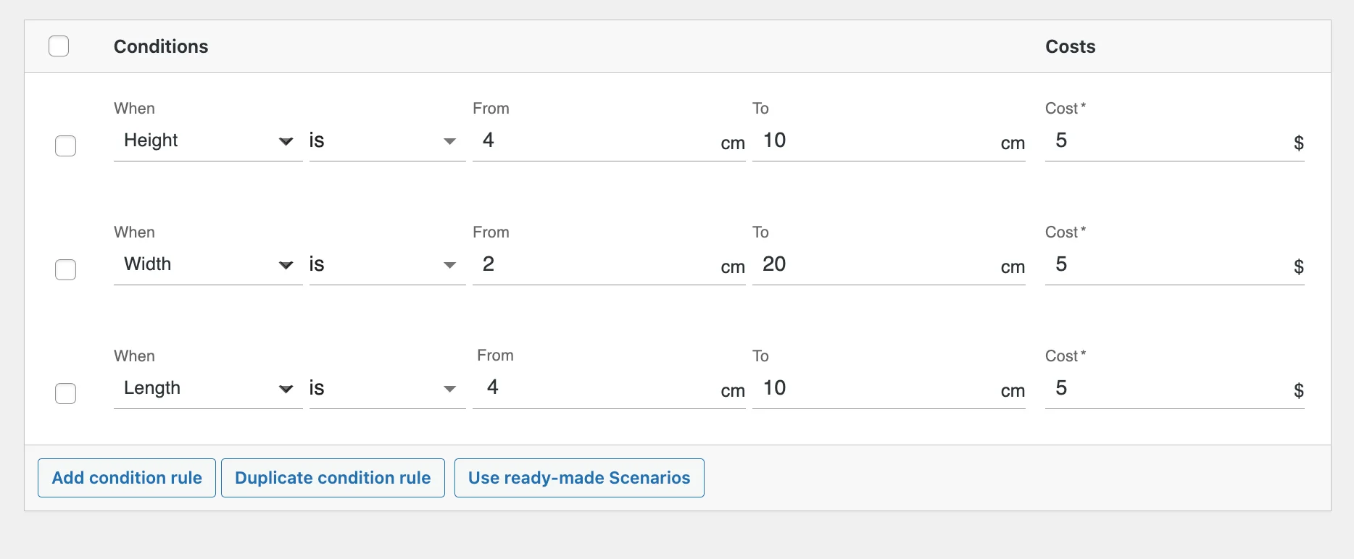Edit the Width From value field
1354x559 pixels.
click(x=594, y=265)
